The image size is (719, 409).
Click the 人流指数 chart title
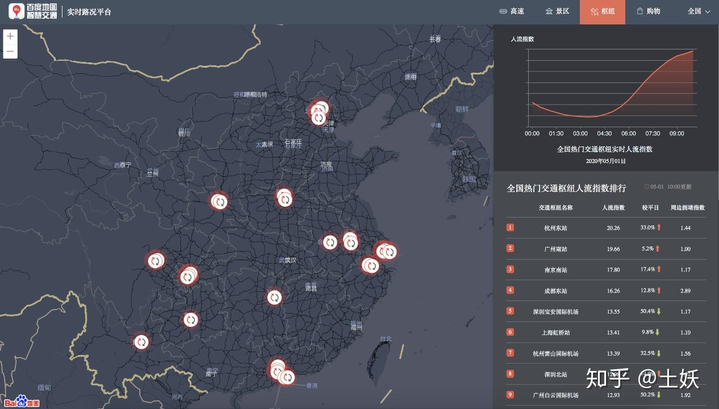[522, 39]
